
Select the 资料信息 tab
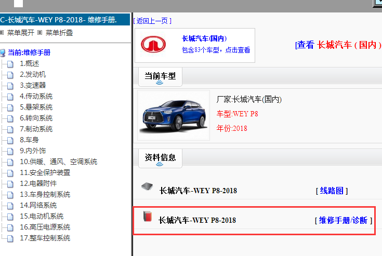(160, 158)
